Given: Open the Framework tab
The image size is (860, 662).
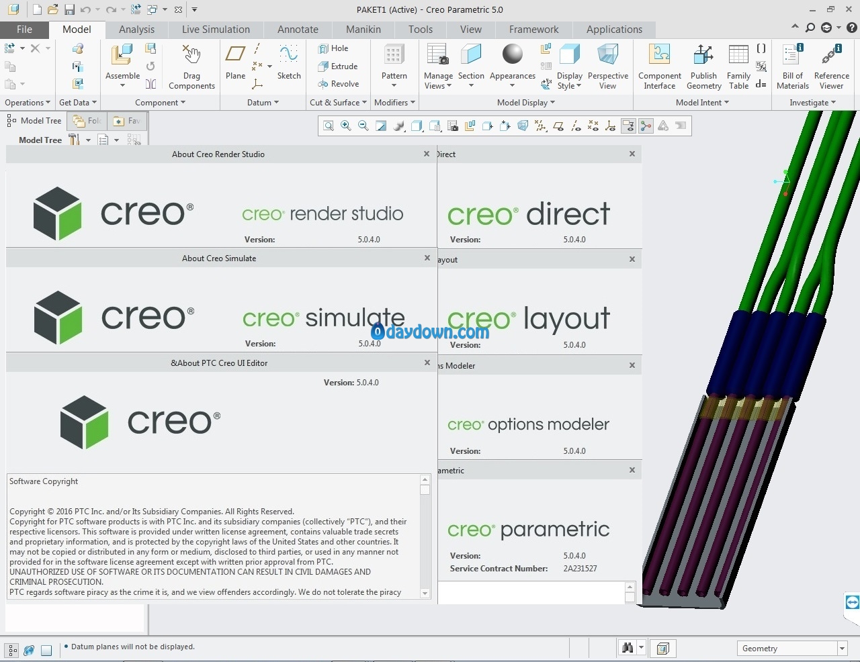Looking at the screenshot, I should [533, 30].
